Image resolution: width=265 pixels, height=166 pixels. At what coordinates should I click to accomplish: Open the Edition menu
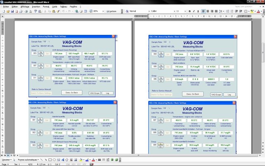click(x=15, y=7)
